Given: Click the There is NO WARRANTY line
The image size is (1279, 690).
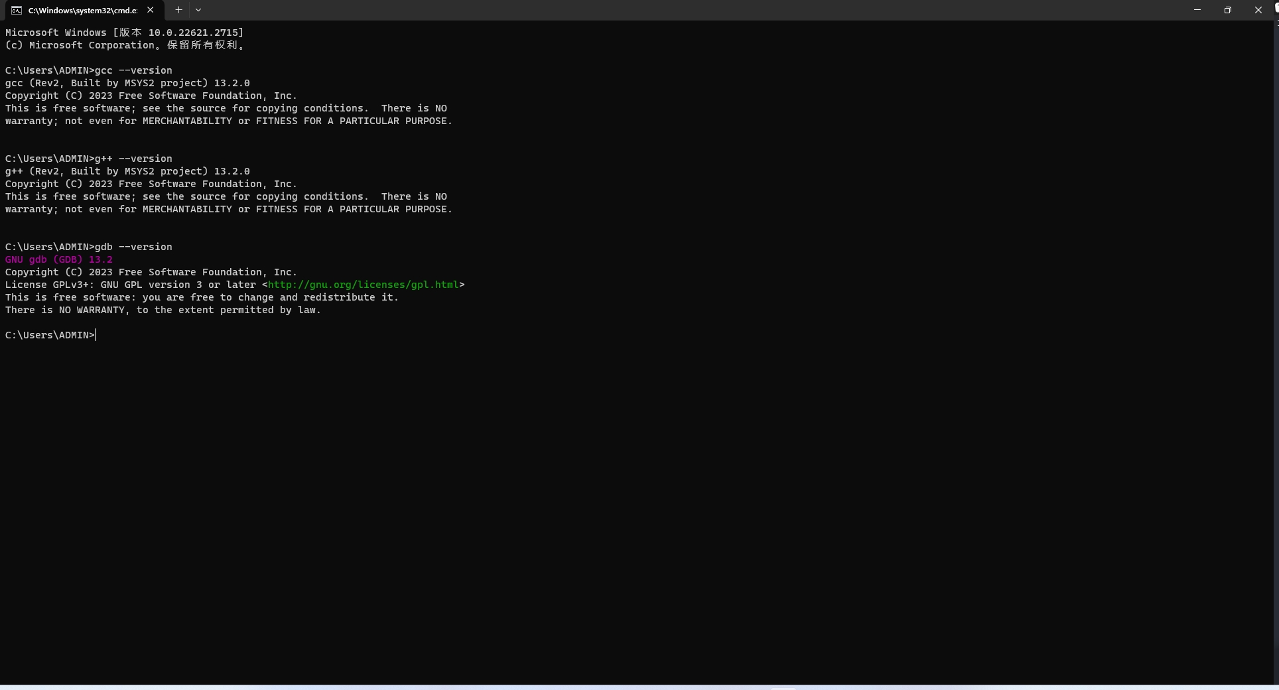Looking at the screenshot, I should (x=163, y=310).
